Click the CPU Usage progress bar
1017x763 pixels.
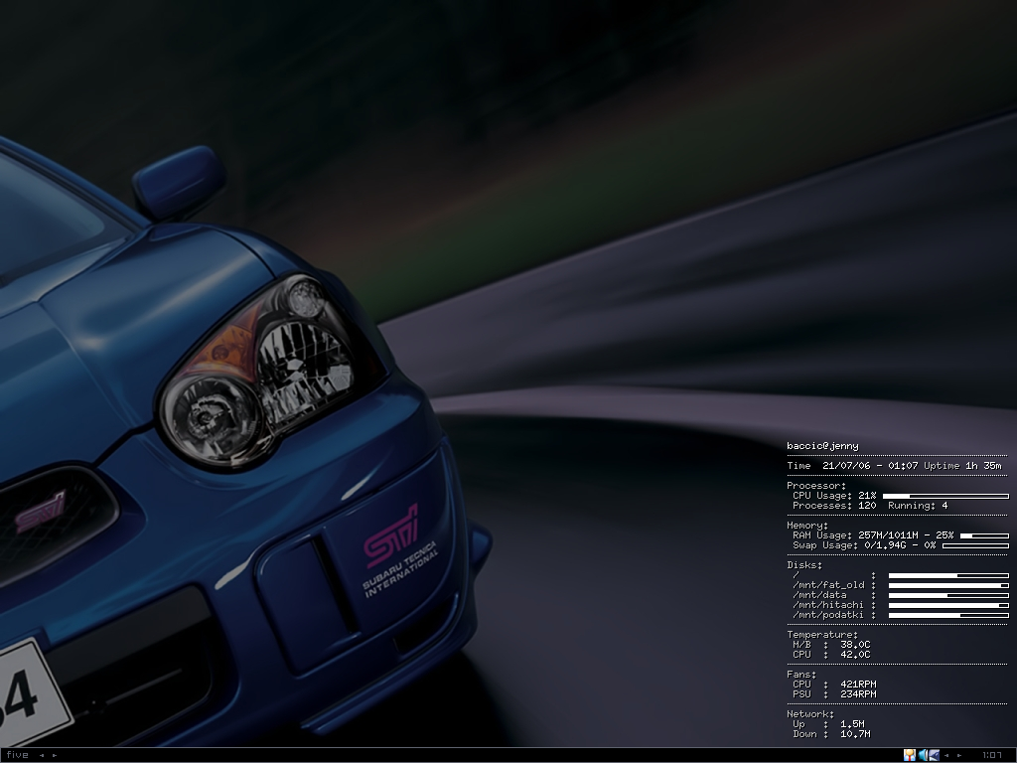945,497
